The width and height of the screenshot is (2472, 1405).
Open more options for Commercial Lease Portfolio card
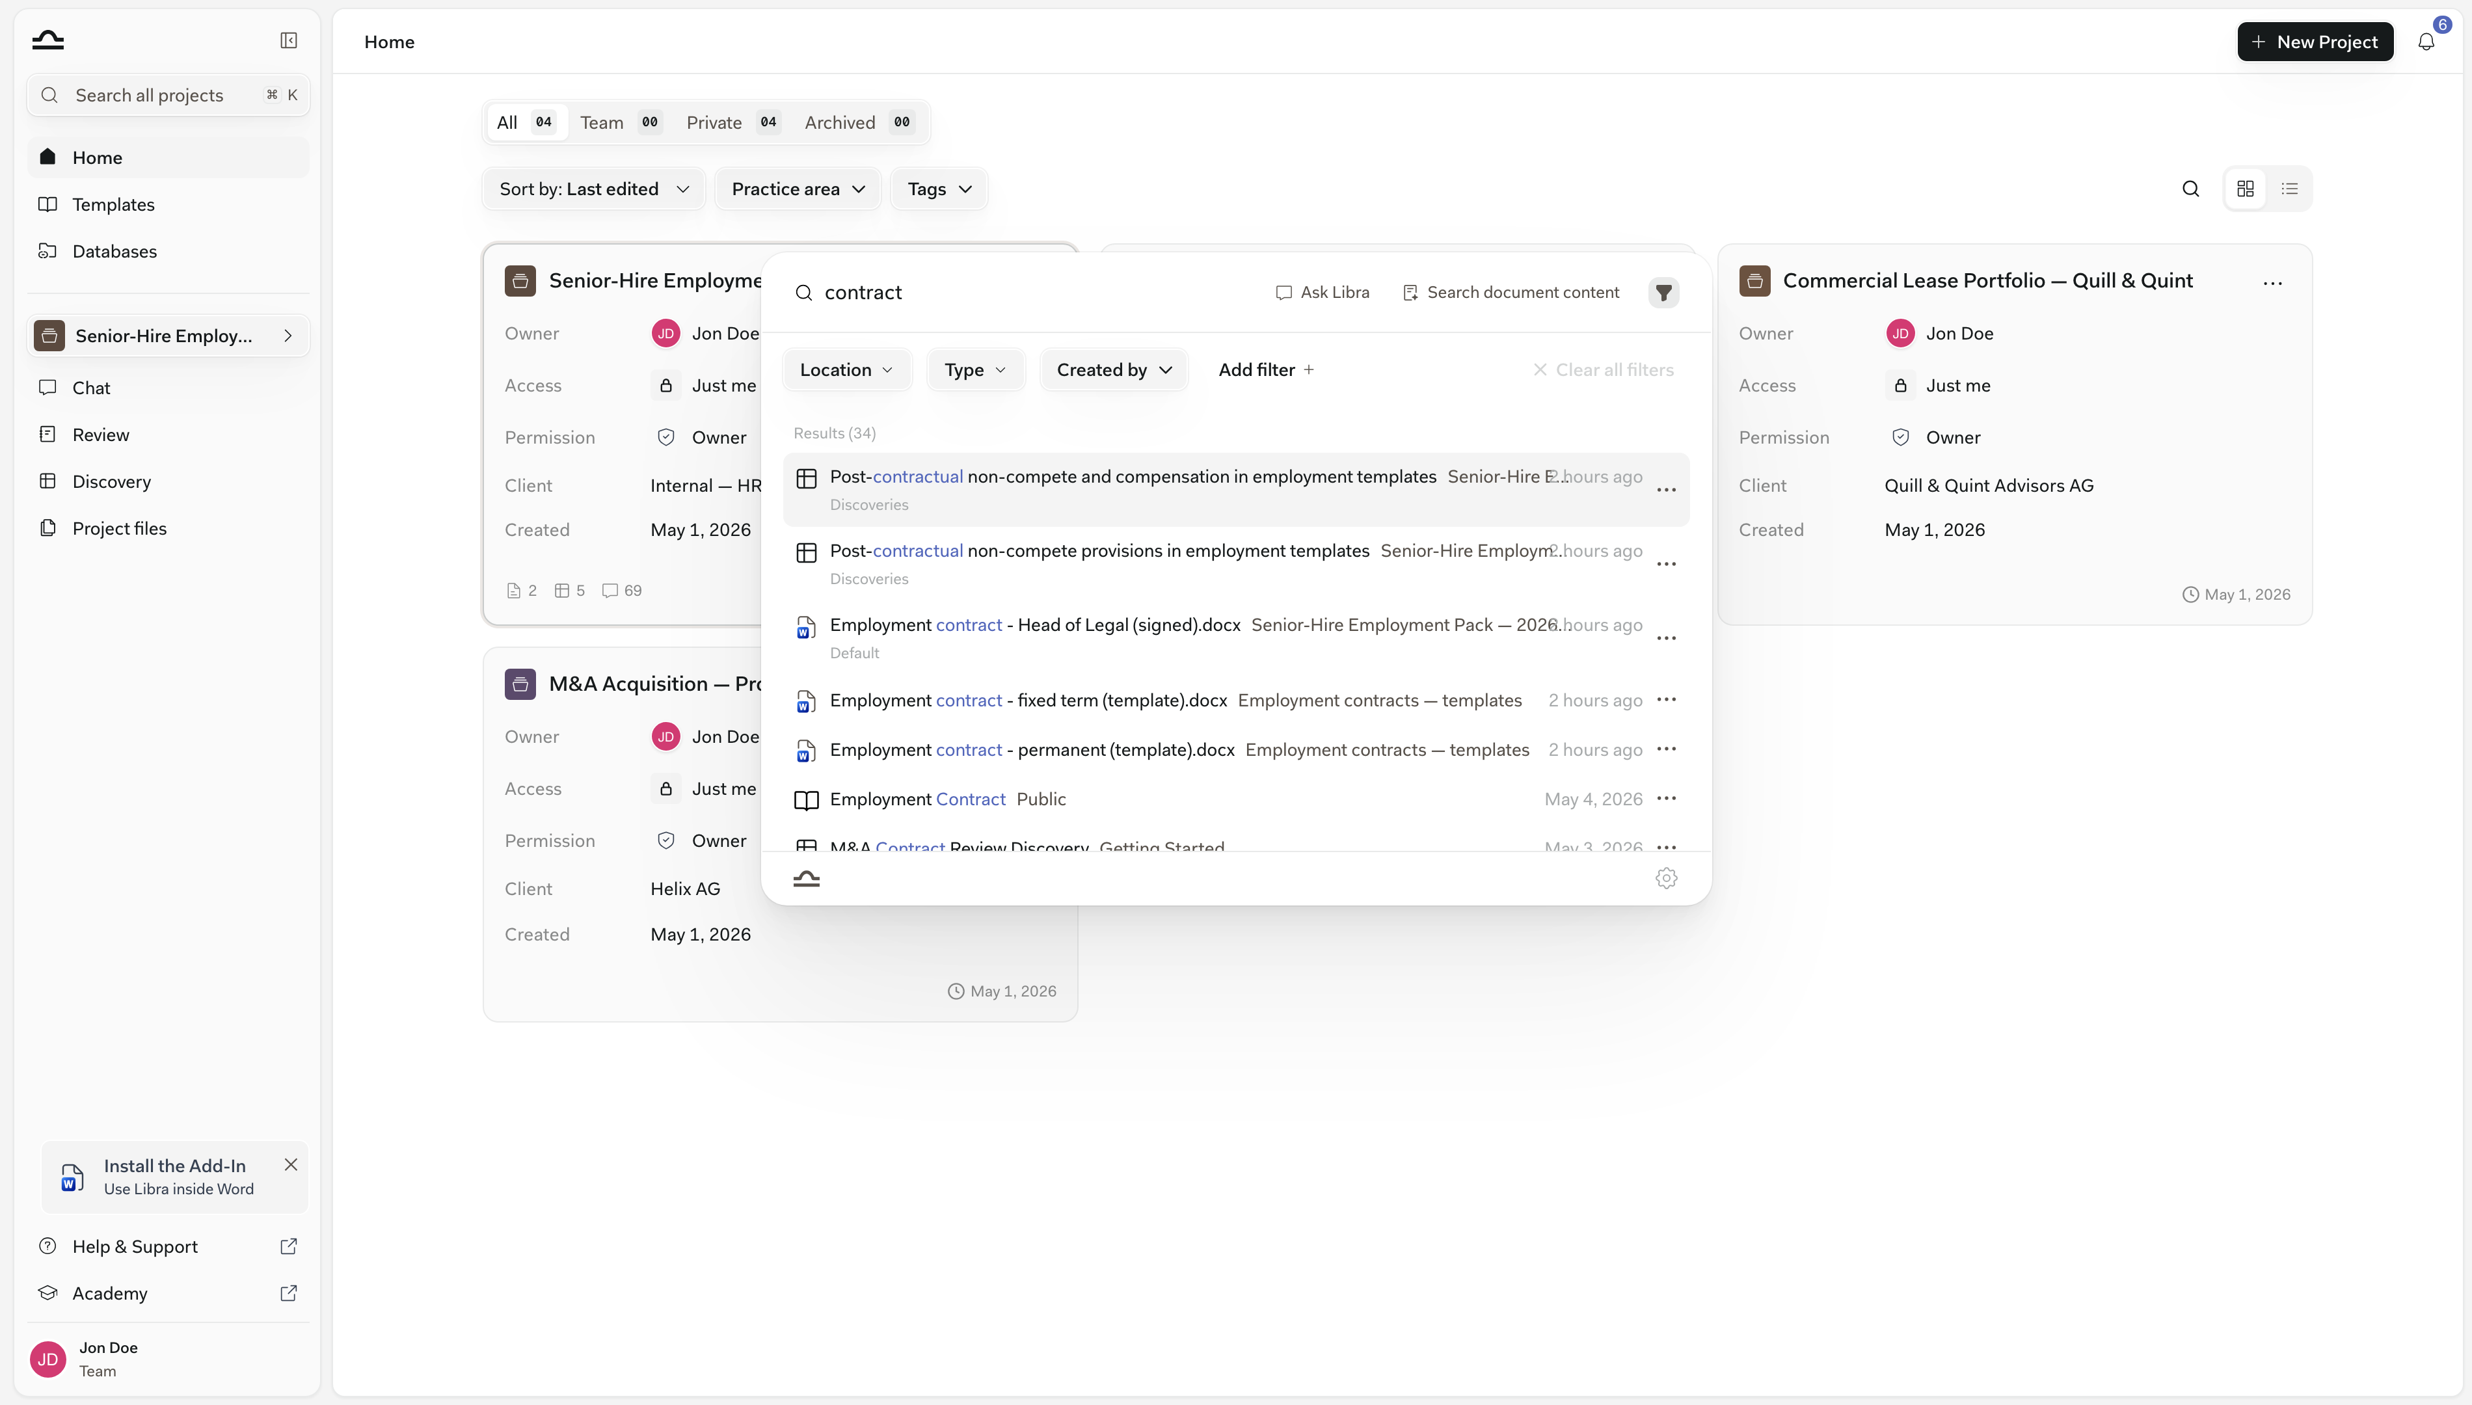(x=2272, y=283)
